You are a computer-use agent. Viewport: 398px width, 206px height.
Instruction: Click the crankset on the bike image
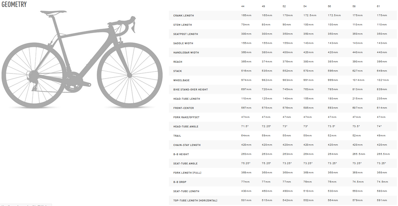(x=73, y=82)
